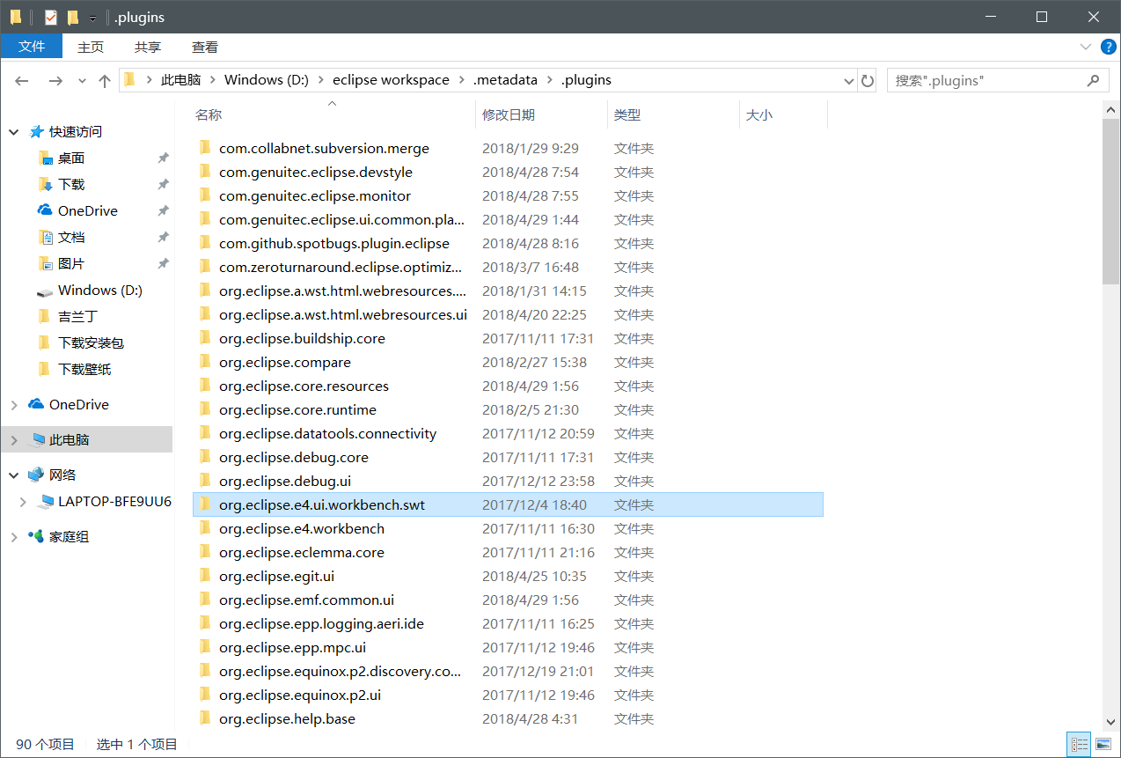Viewport: 1121px width, 758px height.
Task: Click the search magnifier icon
Action: (1093, 80)
